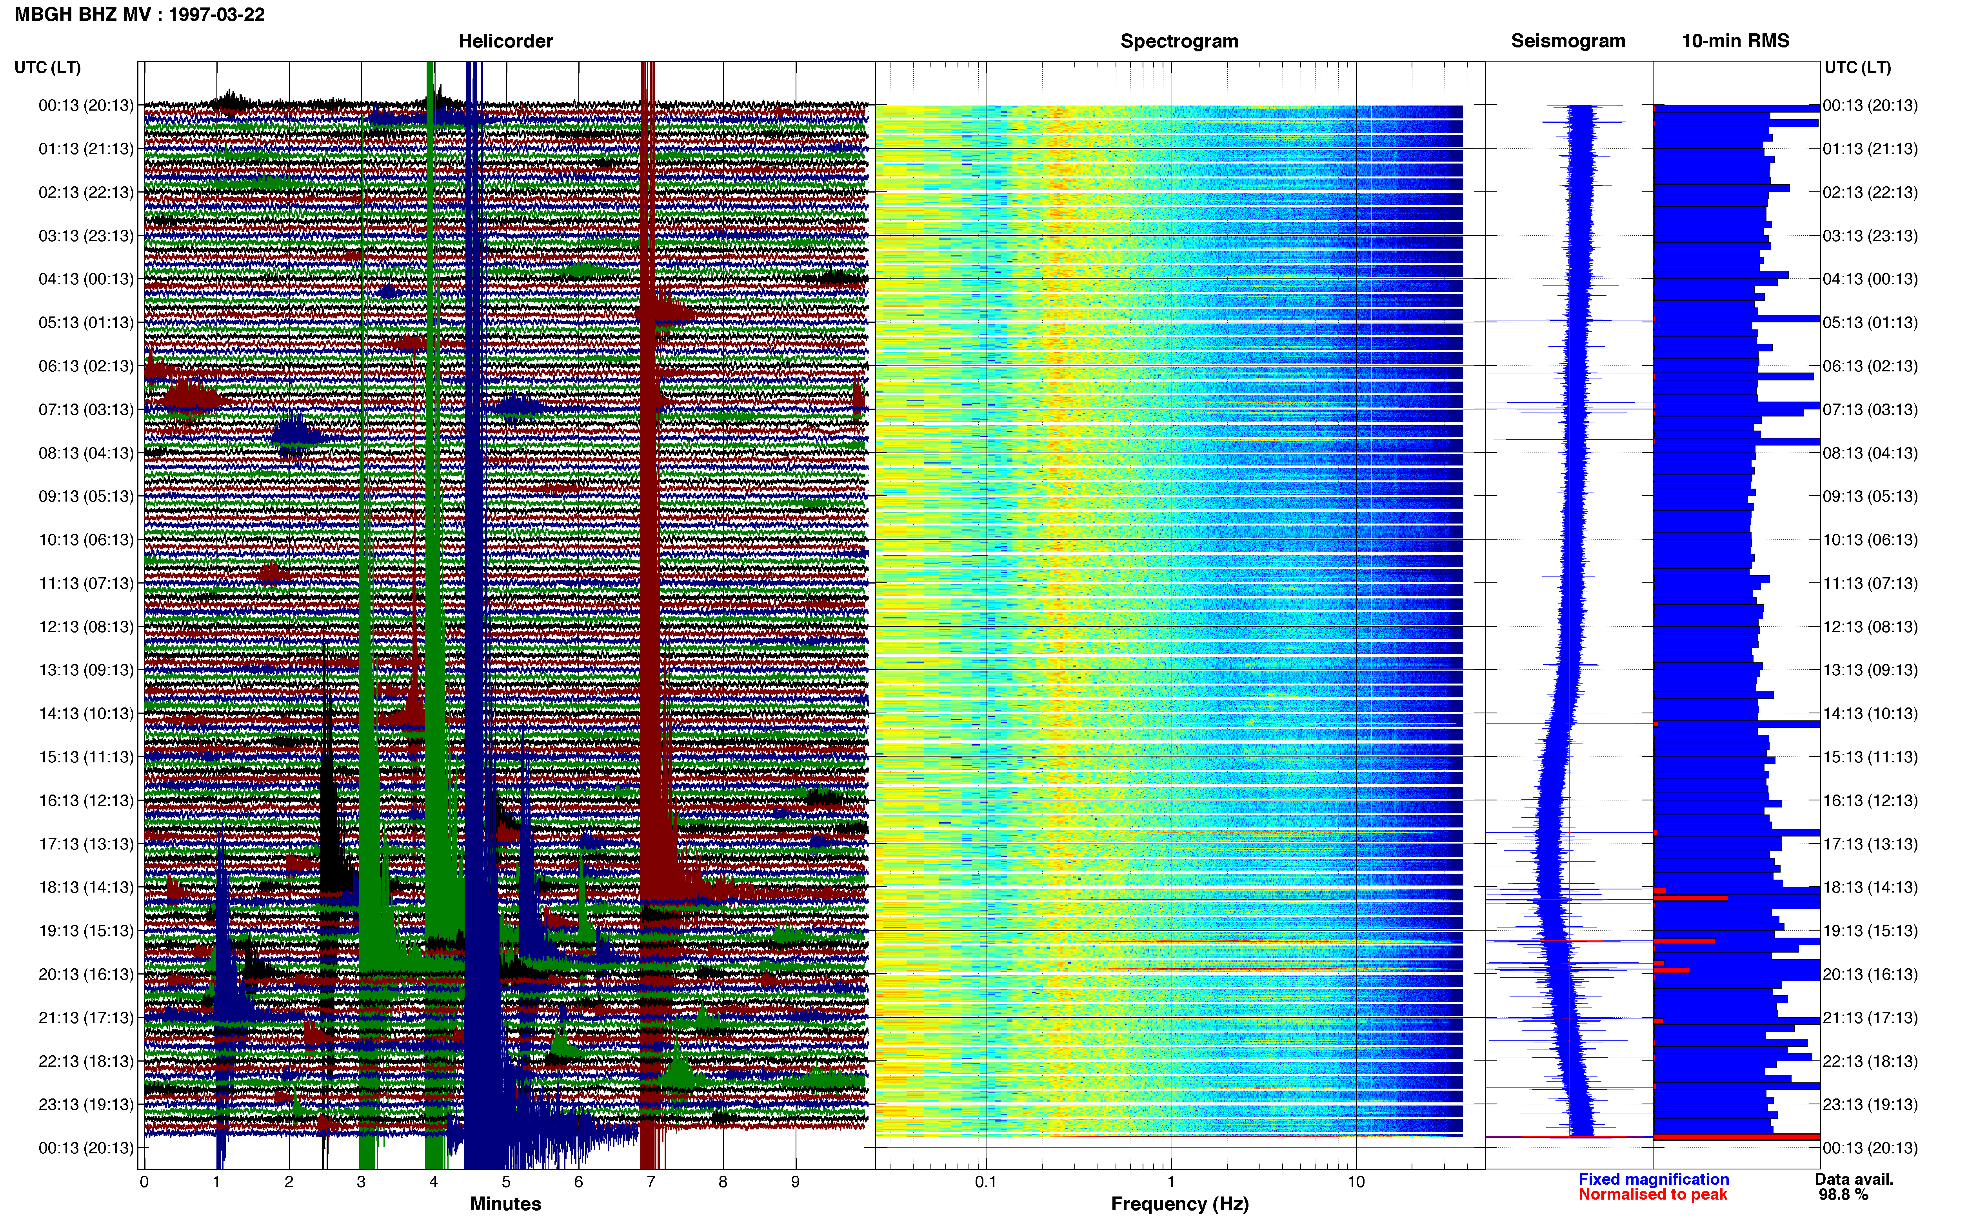This screenshot has height=1231, width=1968.
Task: Click the '0.1' frequency axis tick
Action: pos(986,1182)
